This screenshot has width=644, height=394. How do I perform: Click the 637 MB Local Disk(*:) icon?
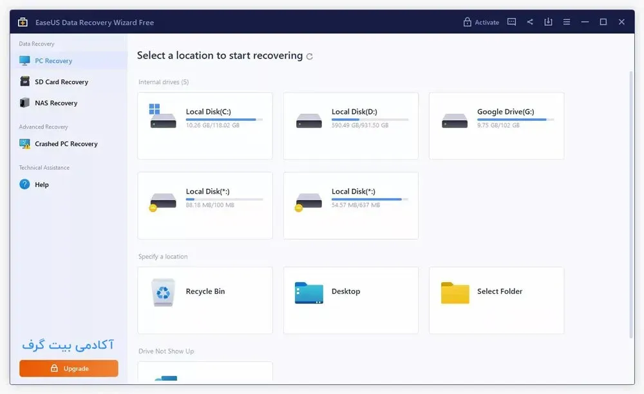click(x=308, y=202)
